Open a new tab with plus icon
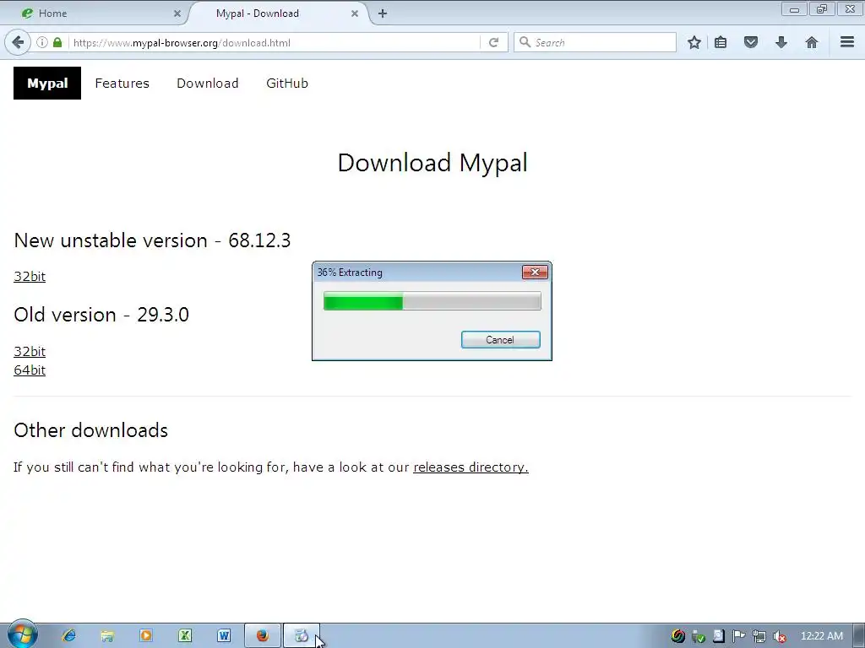 pos(383,13)
